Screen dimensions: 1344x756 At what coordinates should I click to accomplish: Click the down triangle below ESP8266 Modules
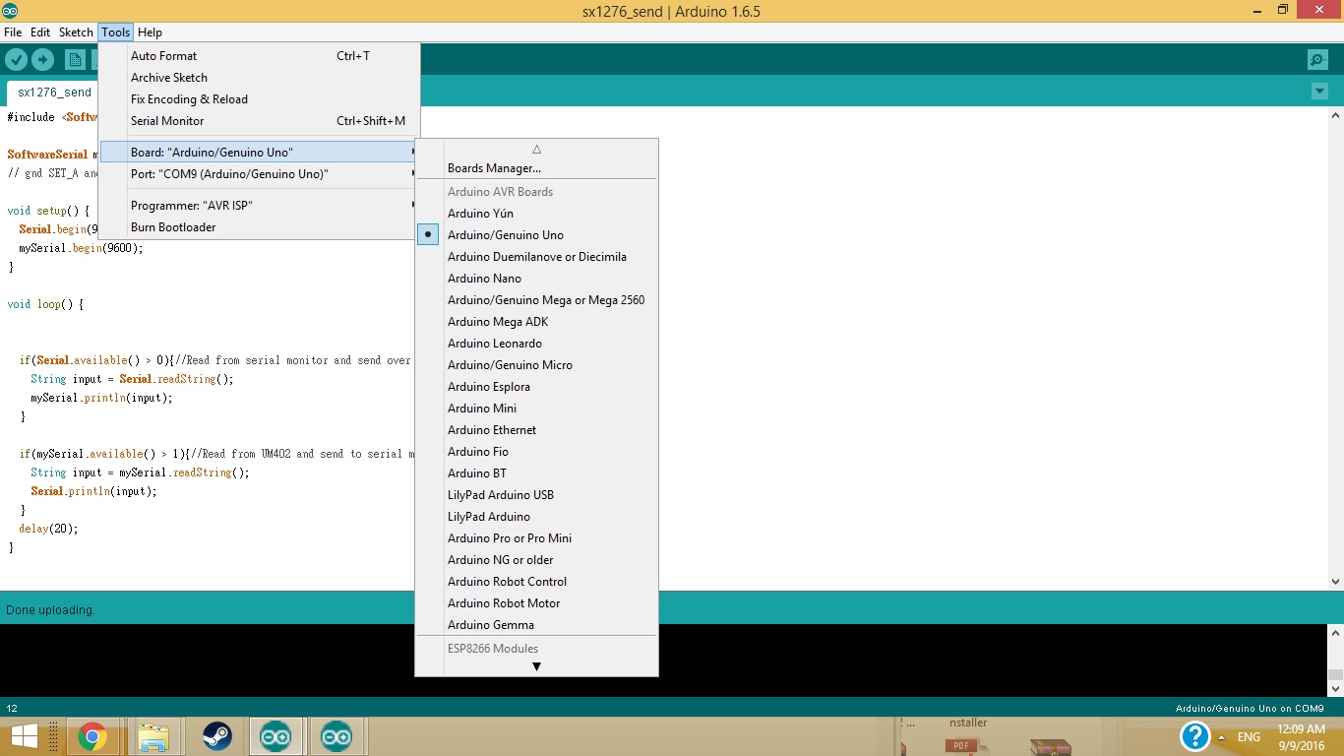[536, 666]
